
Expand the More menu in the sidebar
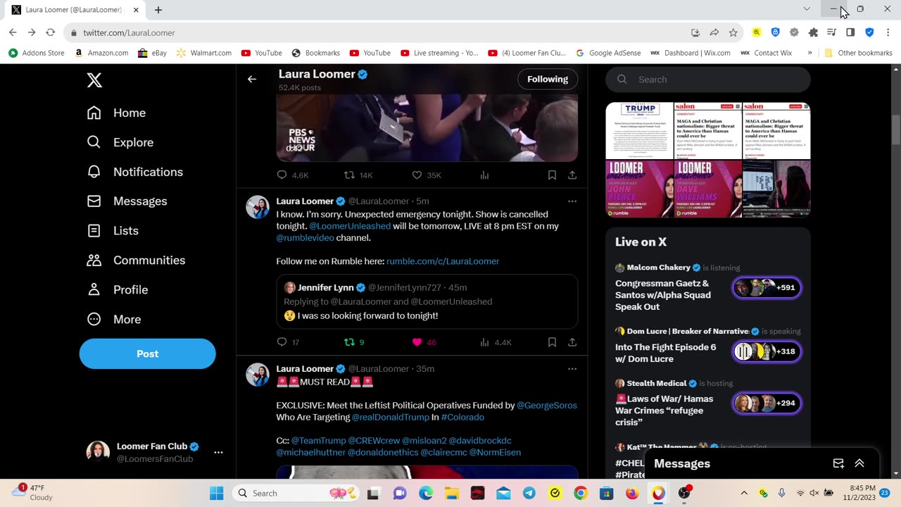[x=114, y=320]
